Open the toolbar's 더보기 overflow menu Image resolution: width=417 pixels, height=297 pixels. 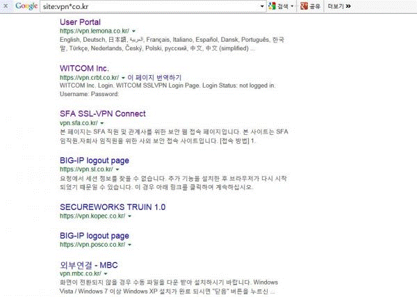click(338, 6)
